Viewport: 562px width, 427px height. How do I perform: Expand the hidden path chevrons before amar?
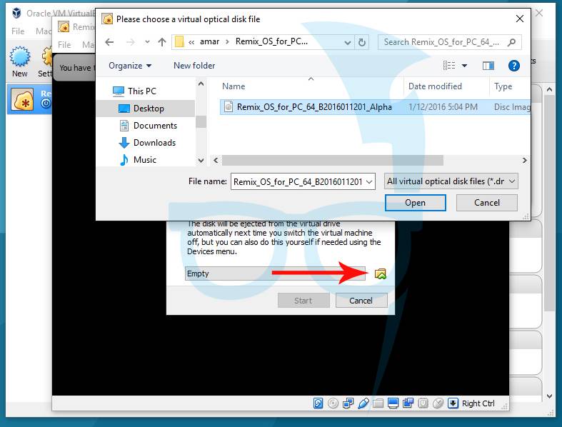tap(191, 42)
